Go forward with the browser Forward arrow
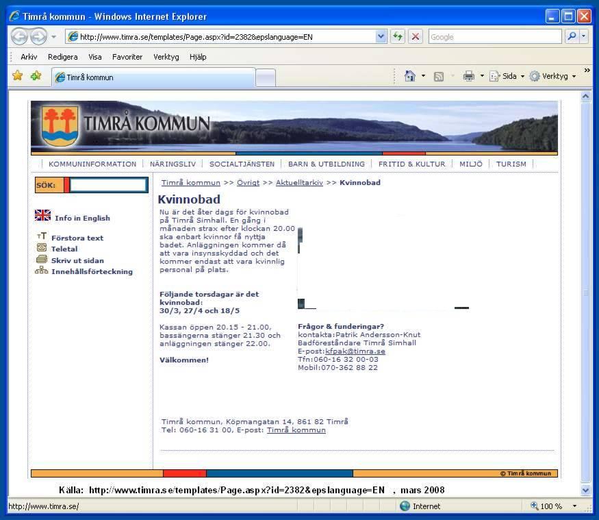 click(38, 37)
